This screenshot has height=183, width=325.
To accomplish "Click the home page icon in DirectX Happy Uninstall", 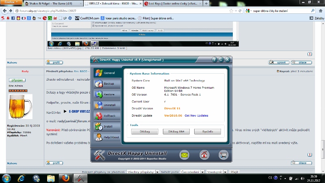I will (x=204, y=155).
